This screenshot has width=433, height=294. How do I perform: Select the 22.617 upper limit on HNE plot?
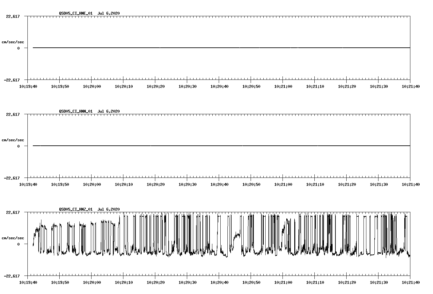tap(13, 16)
